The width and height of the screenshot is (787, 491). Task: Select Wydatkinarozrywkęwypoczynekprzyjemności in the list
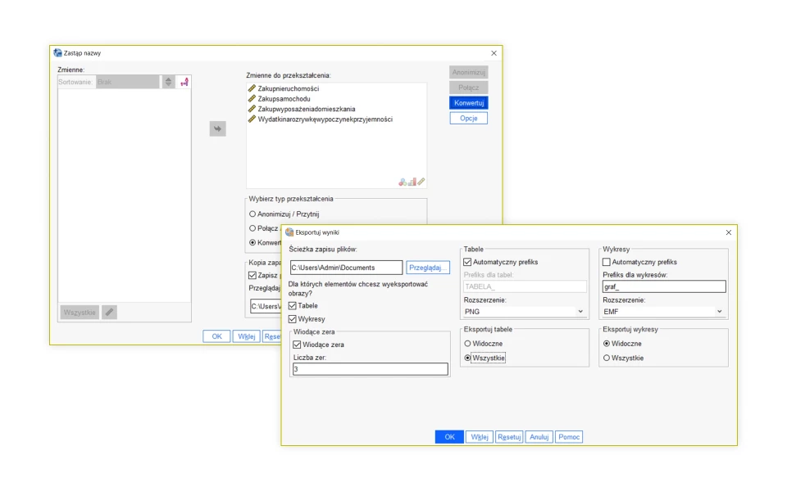pos(325,119)
